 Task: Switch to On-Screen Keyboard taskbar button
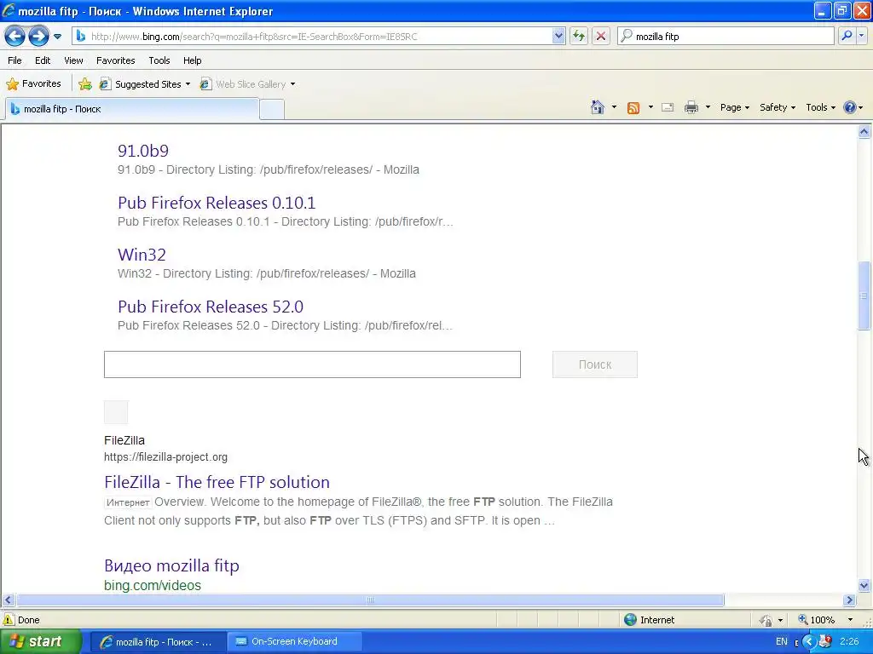click(x=294, y=642)
